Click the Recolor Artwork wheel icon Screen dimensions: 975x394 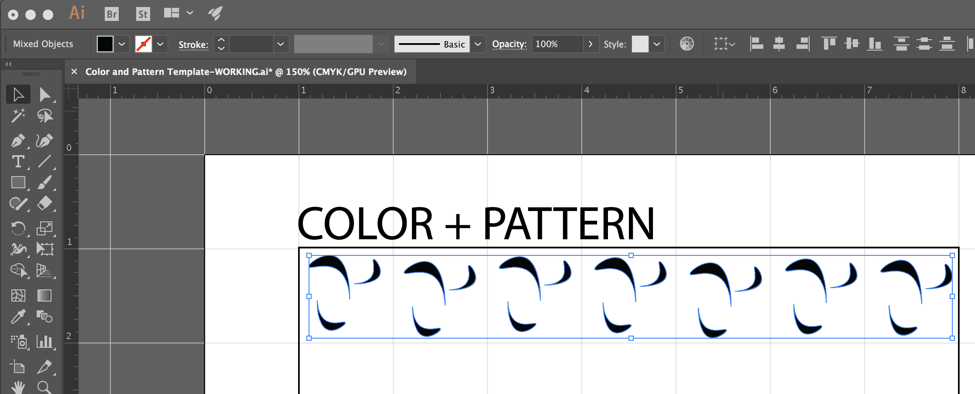pos(687,44)
